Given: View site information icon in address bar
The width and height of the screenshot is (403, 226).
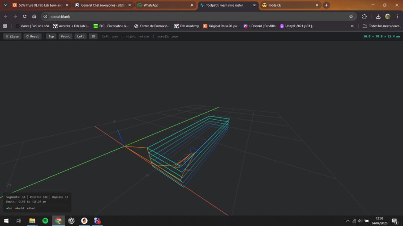Looking at the screenshot, I should [x=45, y=17].
